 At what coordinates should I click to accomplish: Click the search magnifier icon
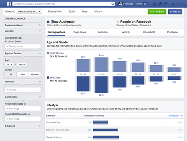tap(113, 4)
